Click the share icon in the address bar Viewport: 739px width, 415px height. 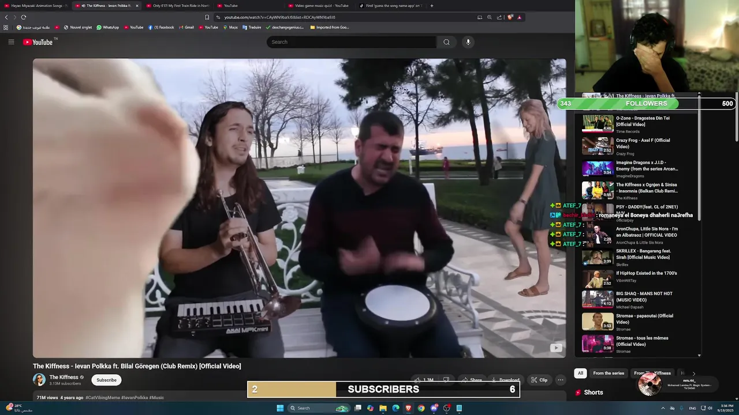[499, 17]
